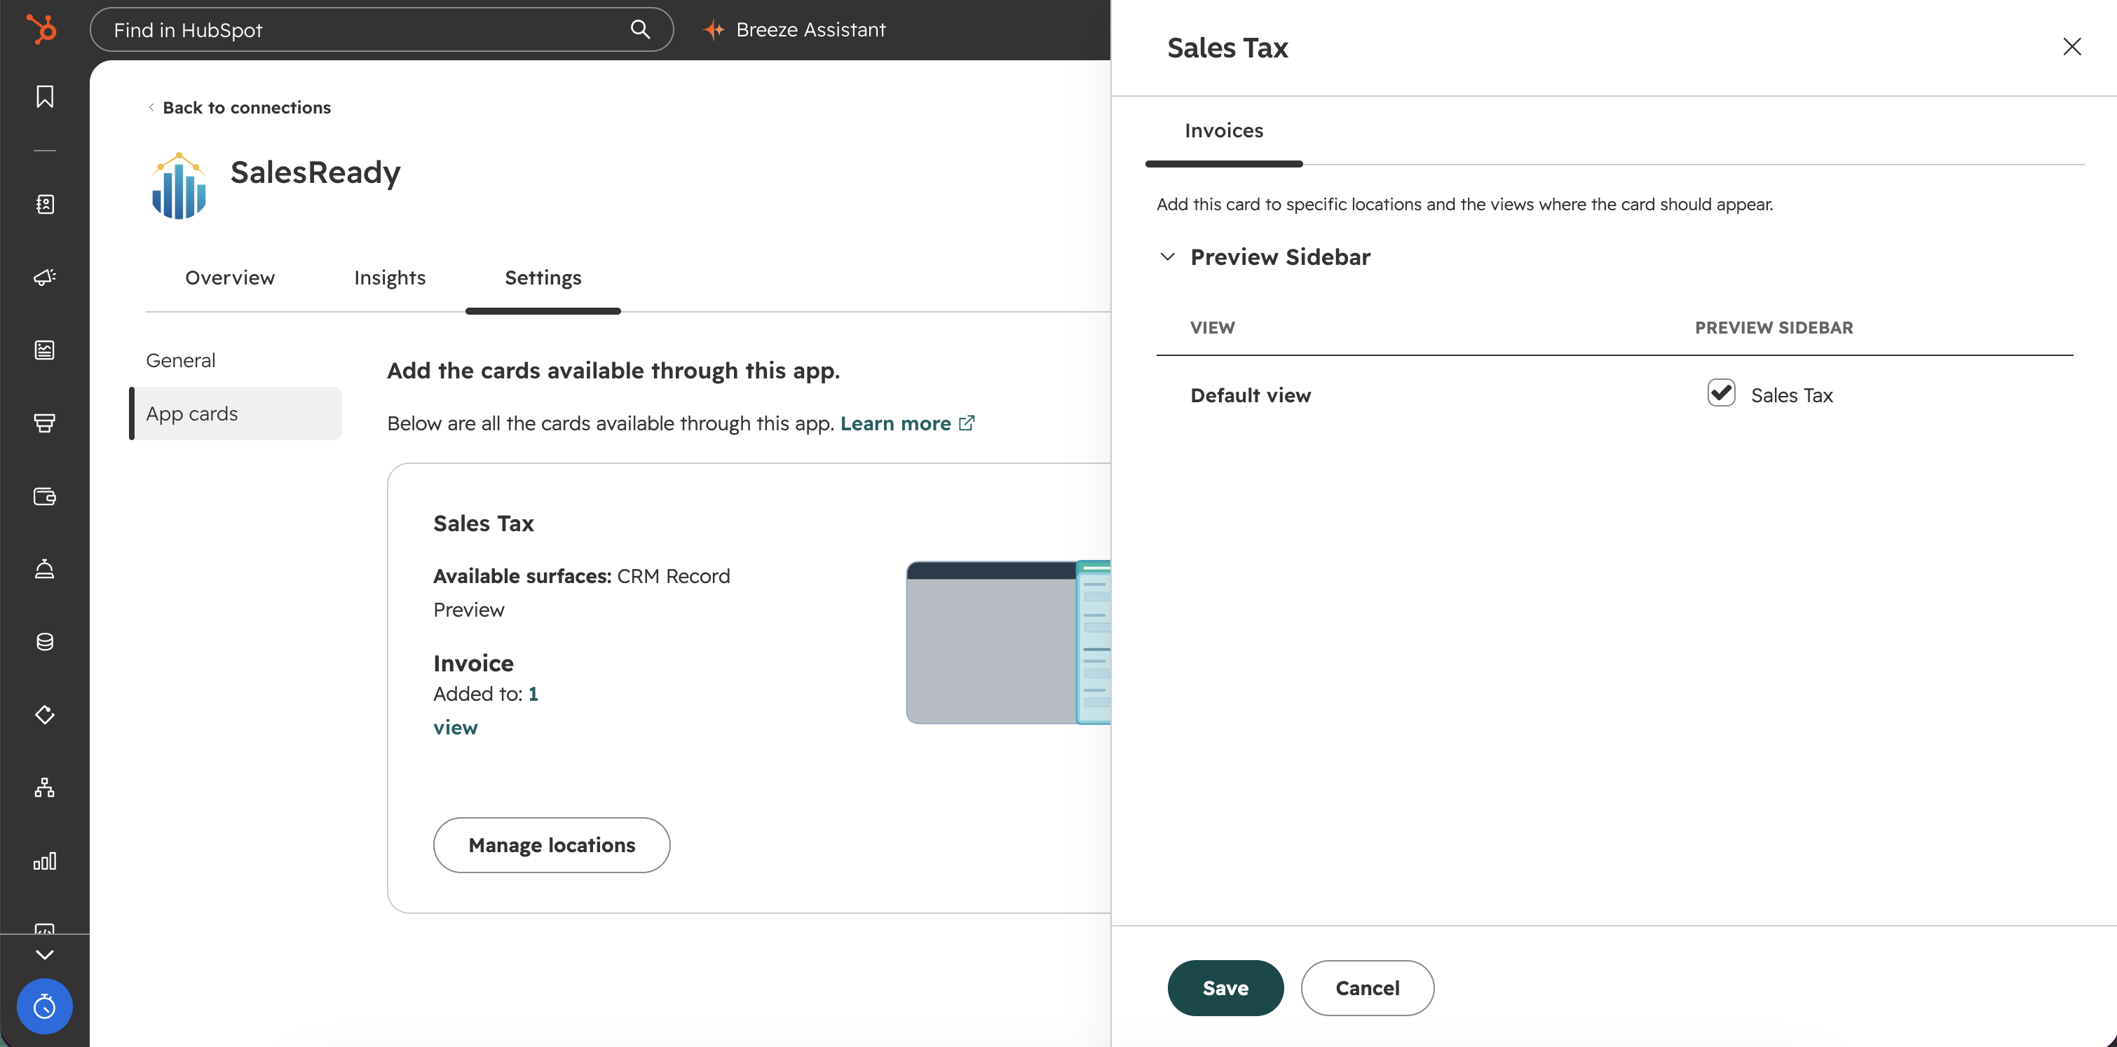Click the HubSpot sprocket logo
This screenshot has height=1047, width=2117.
coord(42,29)
